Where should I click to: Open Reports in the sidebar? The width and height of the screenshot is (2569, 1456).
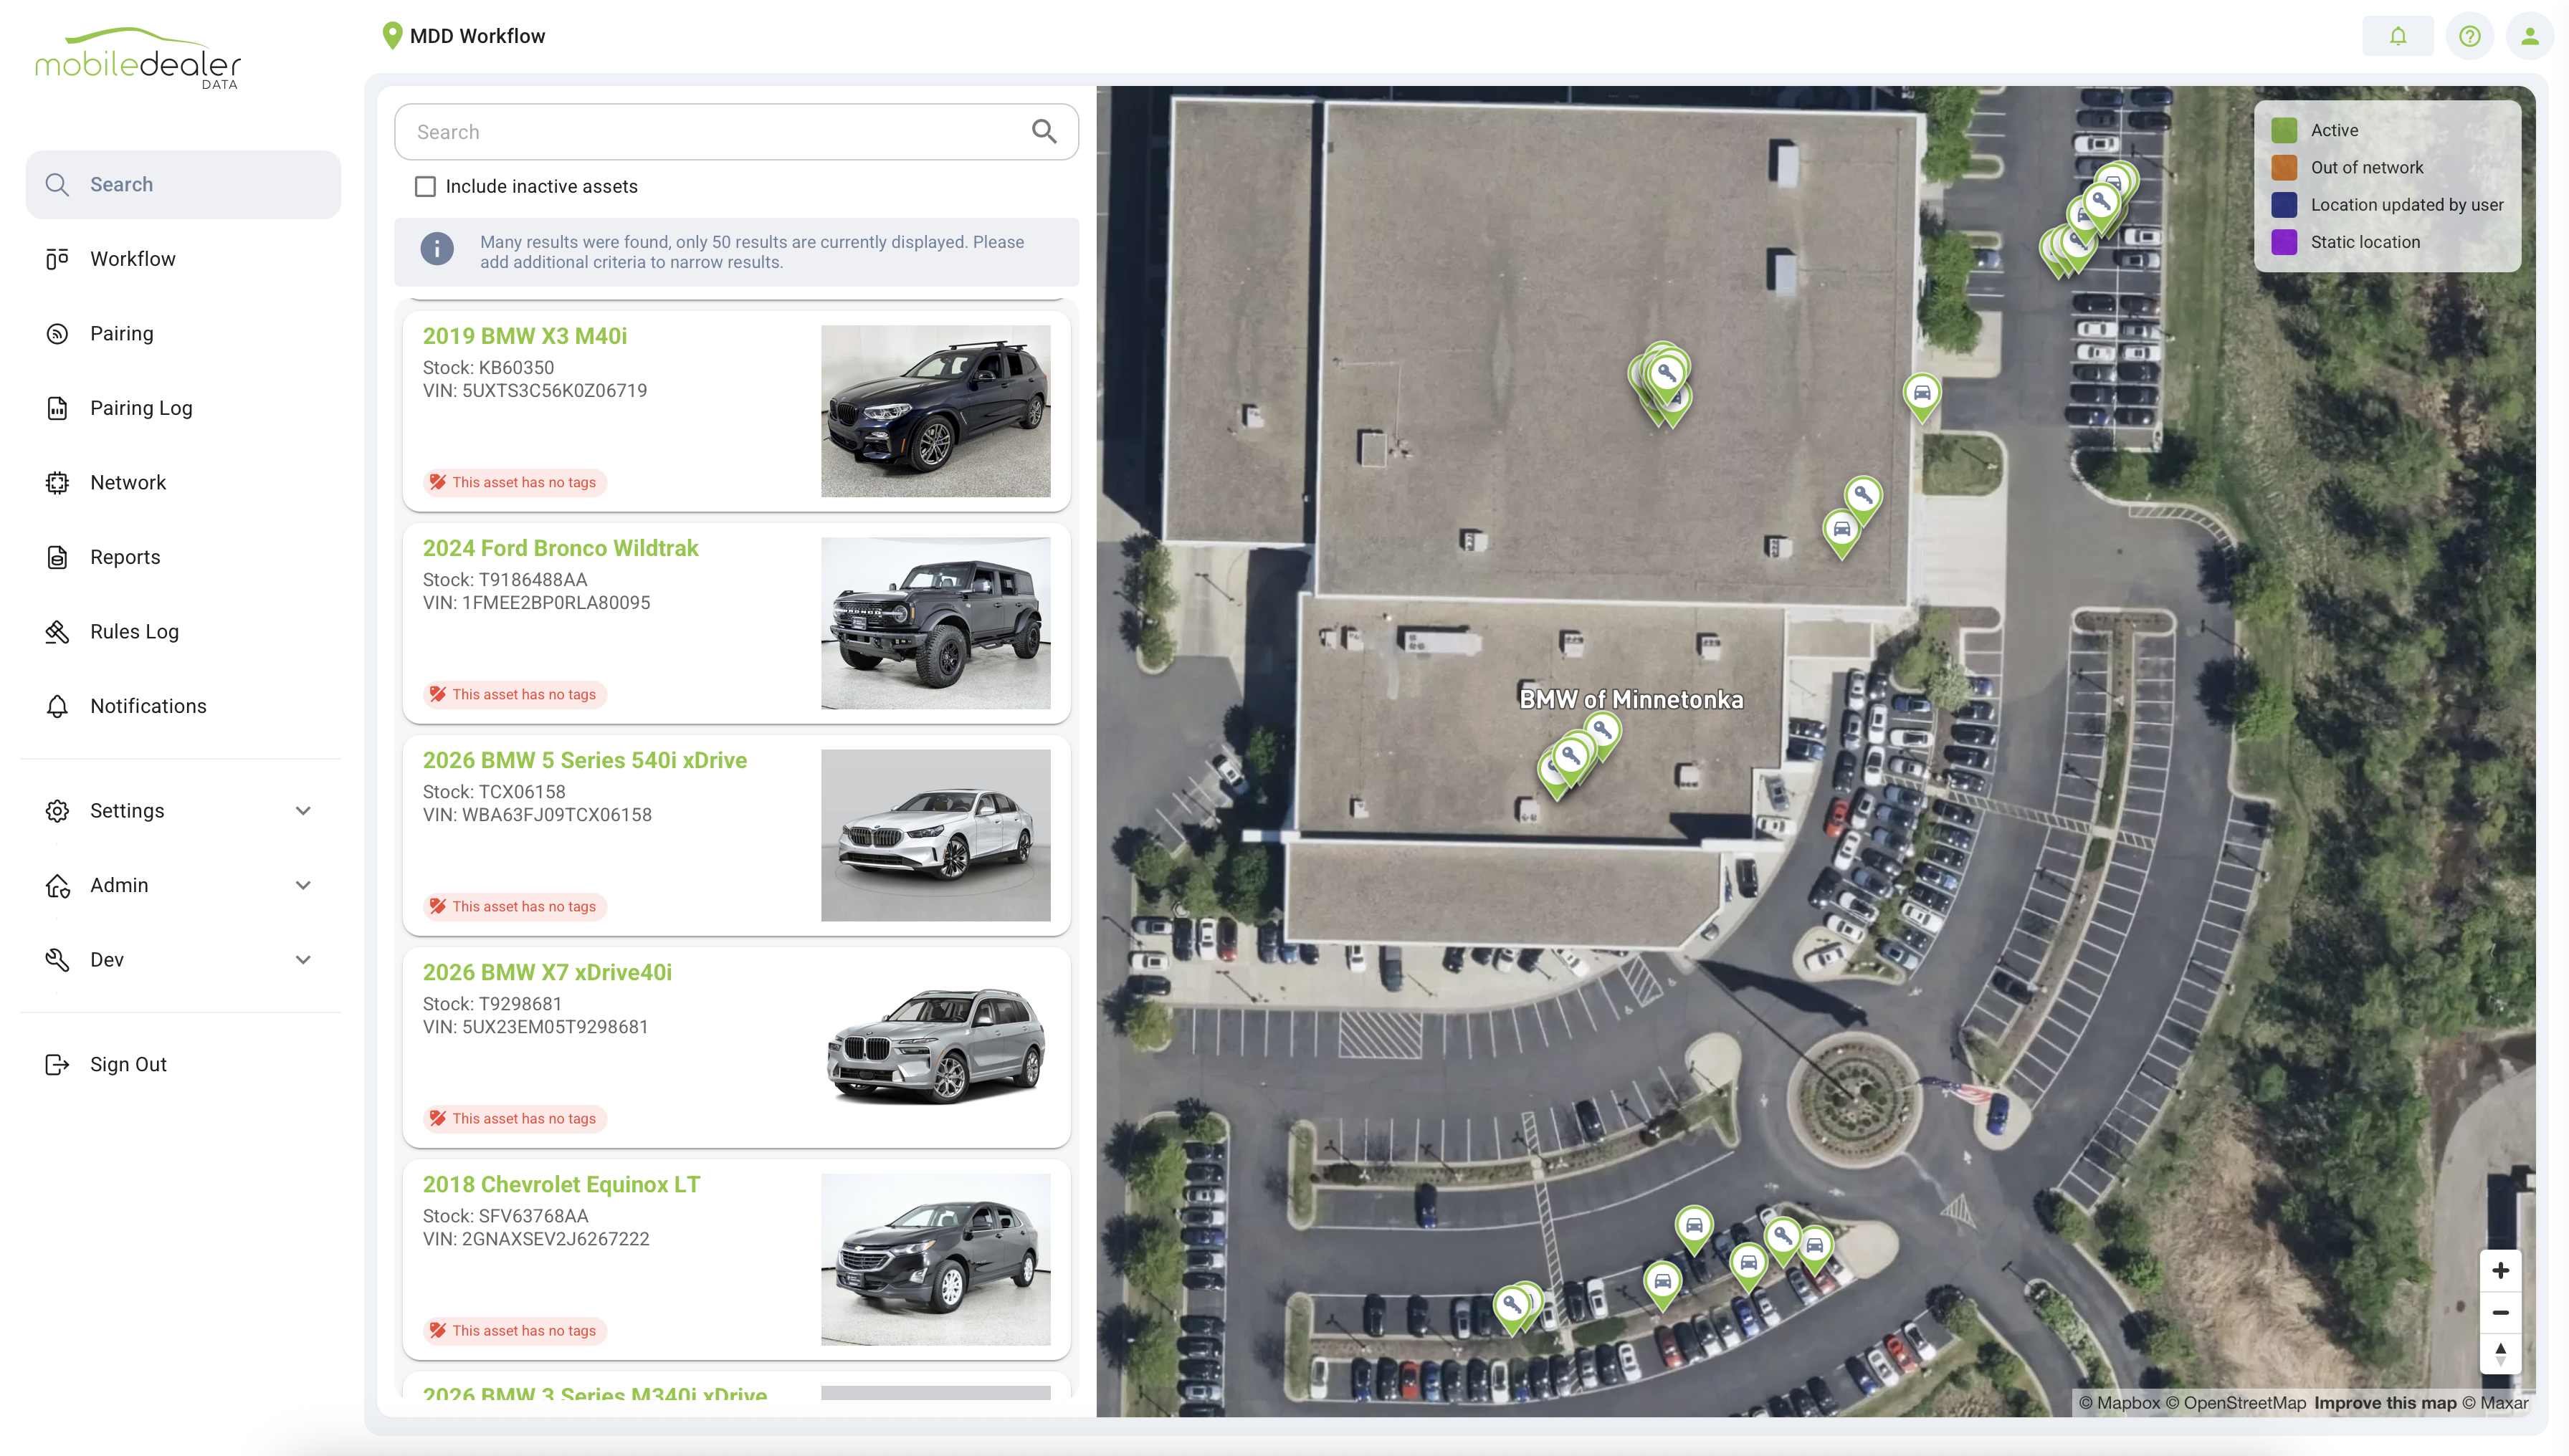(183, 557)
